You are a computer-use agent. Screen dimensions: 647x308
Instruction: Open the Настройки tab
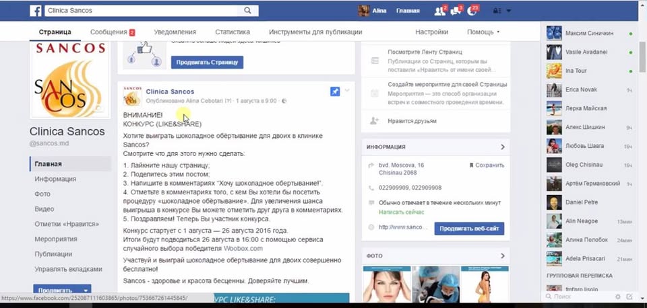coord(431,32)
